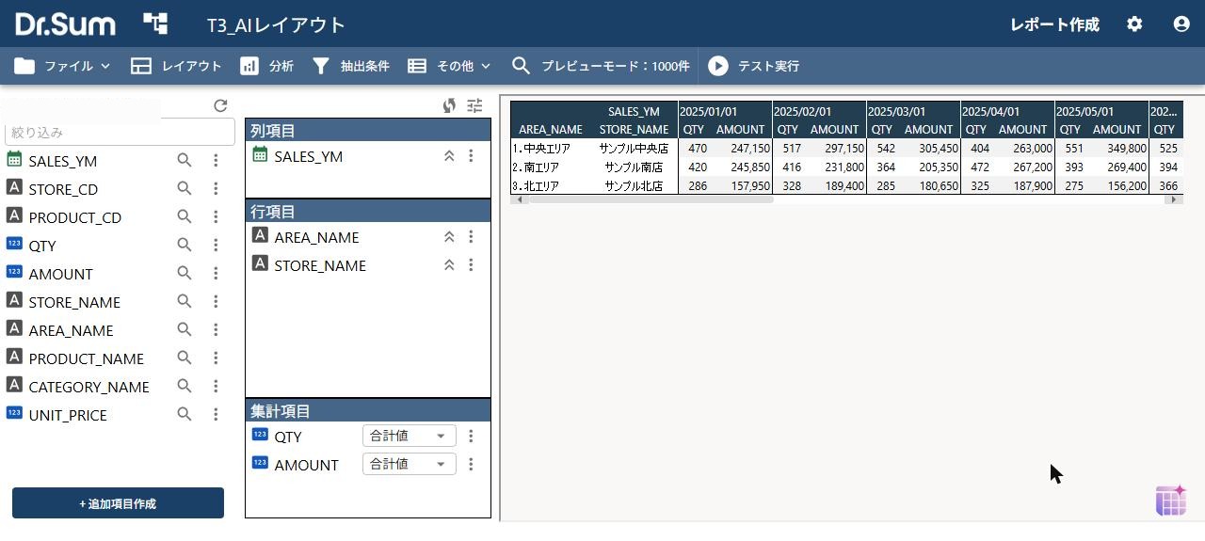This screenshot has height=541, width=1205.
Task: Click +追加項目作成 button
Action: click(x=118, y=503)
